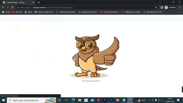
Task: Open the Revenda P2P e IPTV bookmark
Action: [x=153, y=12]
